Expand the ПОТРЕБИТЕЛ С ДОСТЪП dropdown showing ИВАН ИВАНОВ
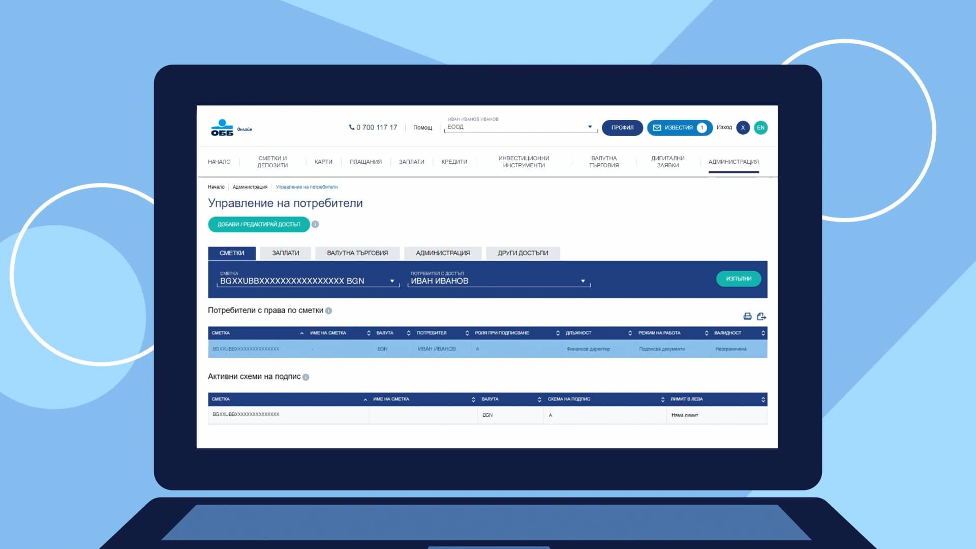The height and width of the screenshot is (549, 976). pos(583,281)
